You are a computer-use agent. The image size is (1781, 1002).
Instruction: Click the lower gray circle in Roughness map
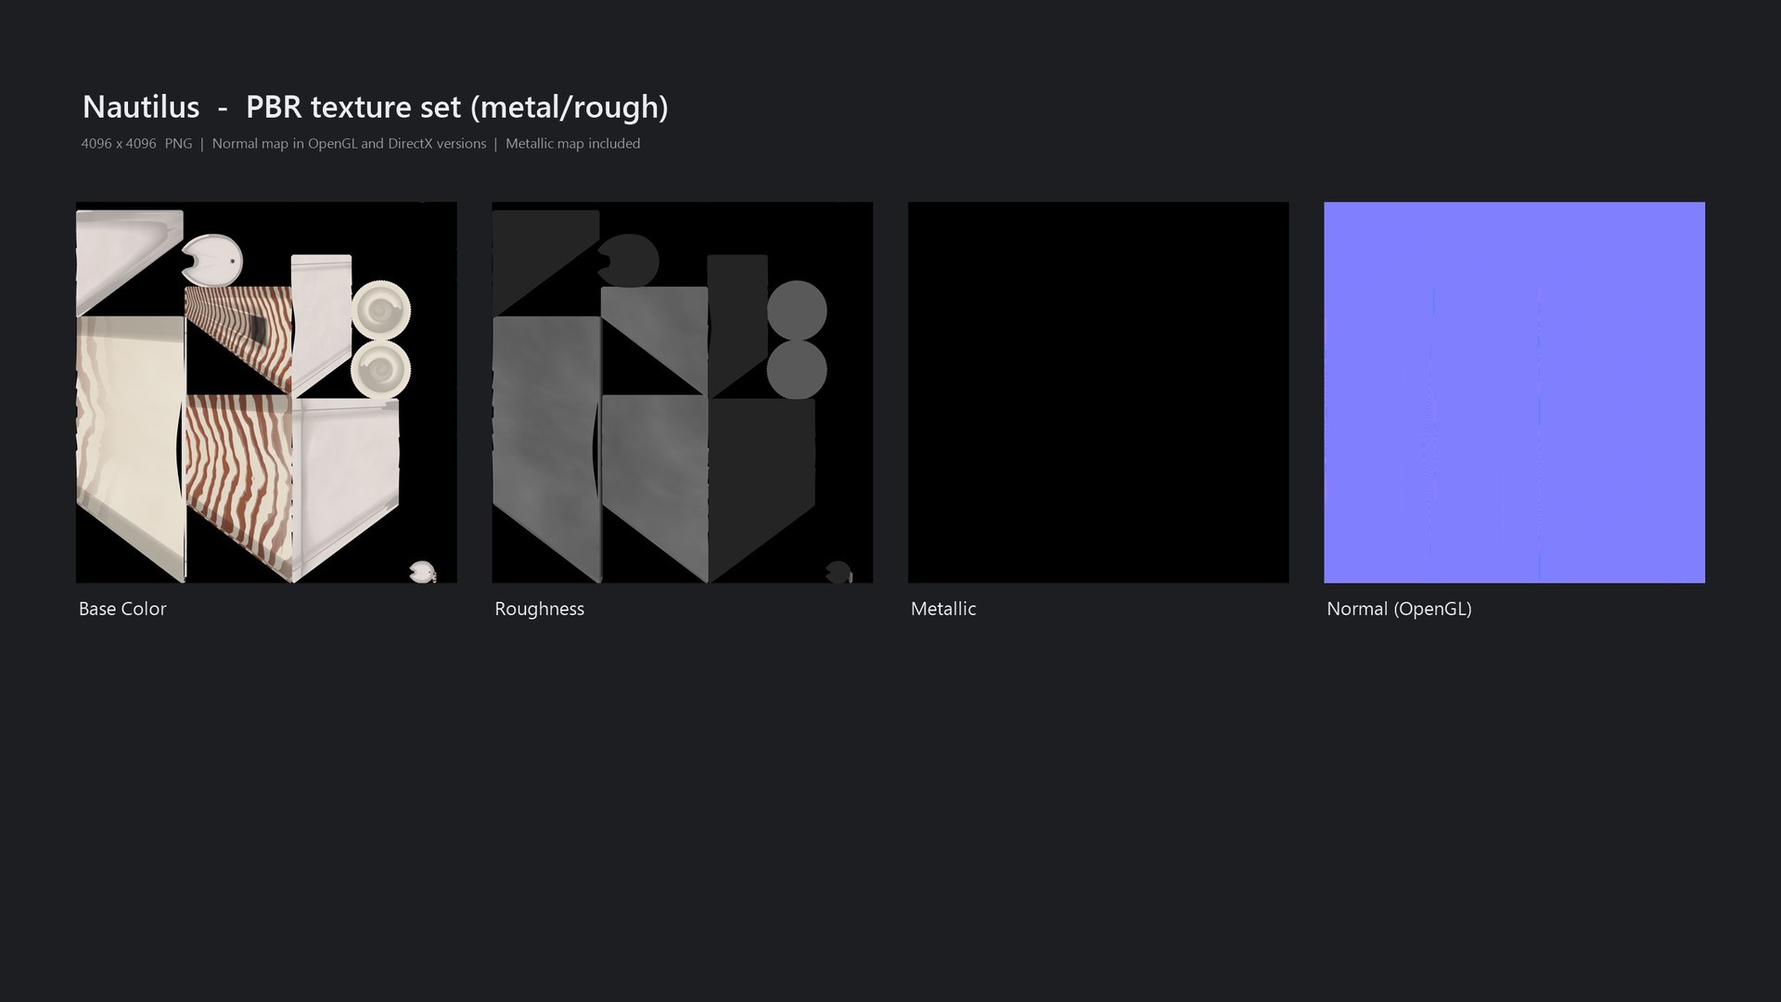tap(797, 370)
